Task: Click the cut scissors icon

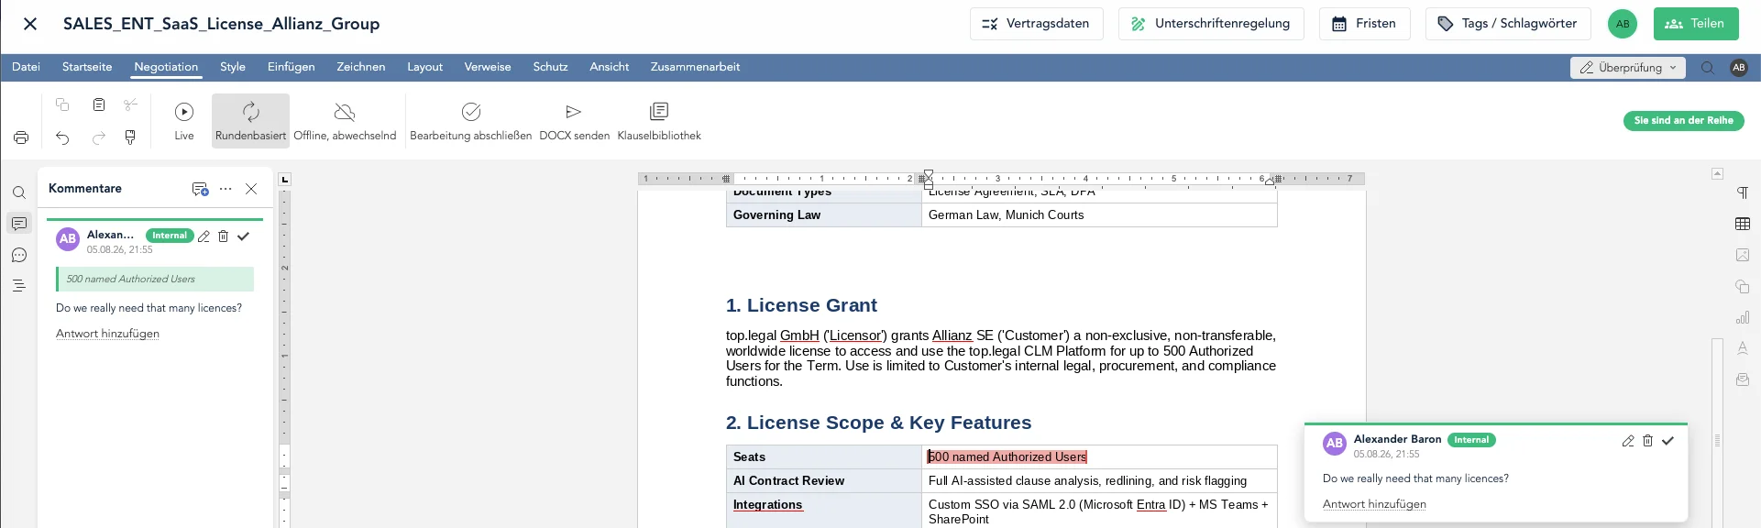Action: tap(130, 104)
